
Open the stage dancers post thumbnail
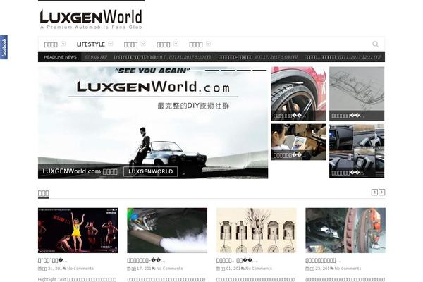pyautogui.click(x=78, y=231)
